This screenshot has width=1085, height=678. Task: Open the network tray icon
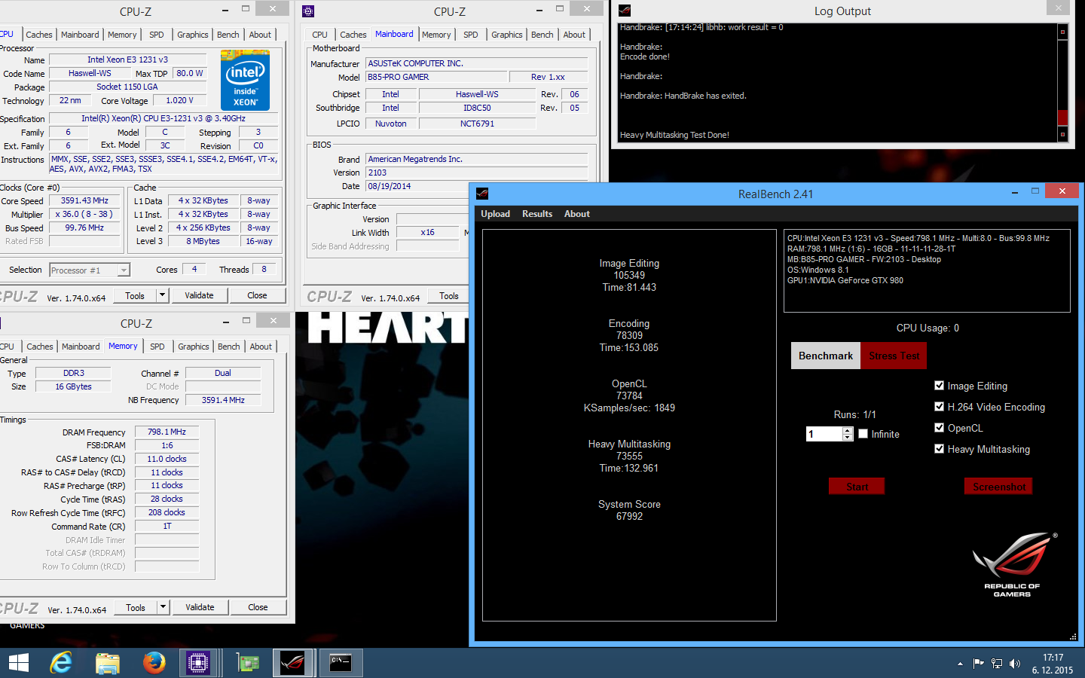coord(997,664)
